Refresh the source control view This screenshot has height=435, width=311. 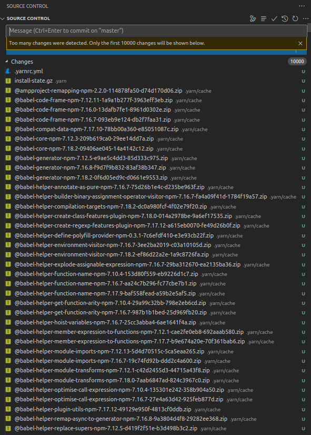point(295,18)
